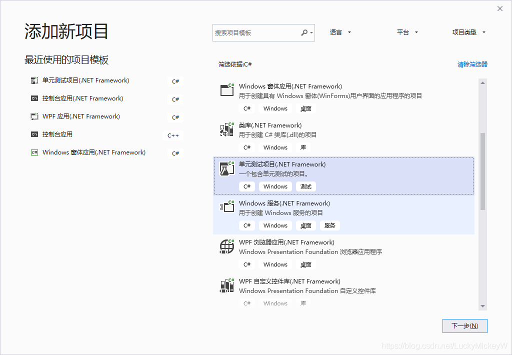Click the 测试 tag on unit test template

point(306,186)
